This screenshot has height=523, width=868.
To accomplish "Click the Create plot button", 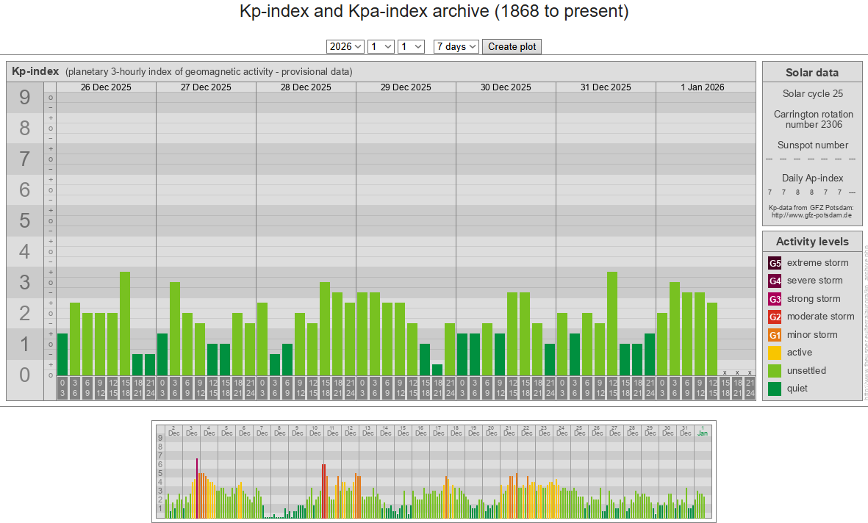I will 512,46.
